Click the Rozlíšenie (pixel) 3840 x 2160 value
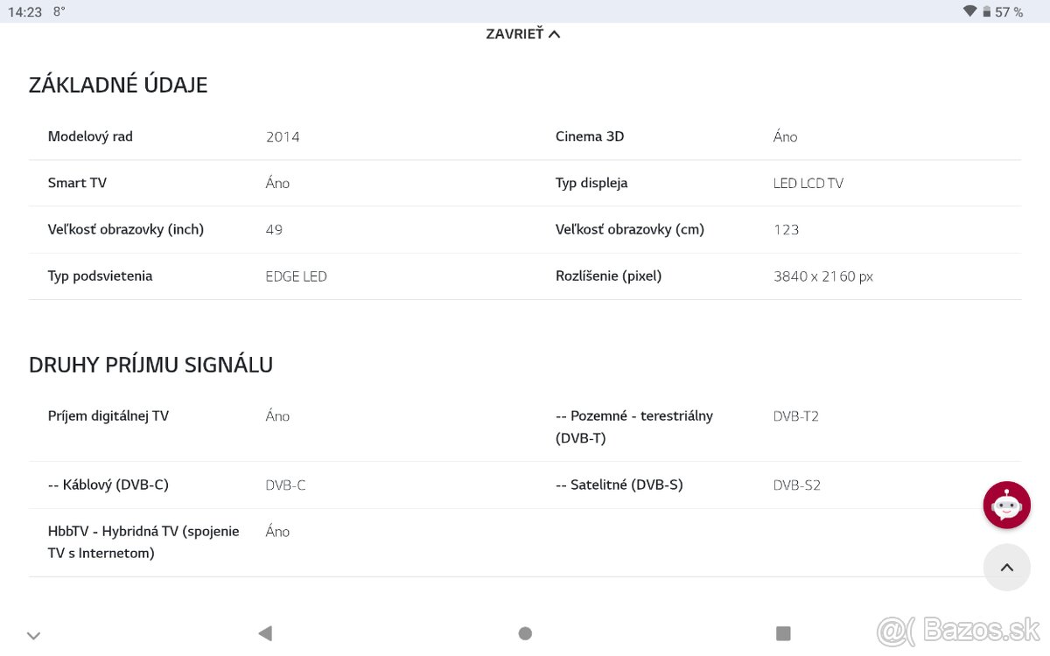Image resolution: width=1050 pixels, height=656 pixels. pos(822,276)
